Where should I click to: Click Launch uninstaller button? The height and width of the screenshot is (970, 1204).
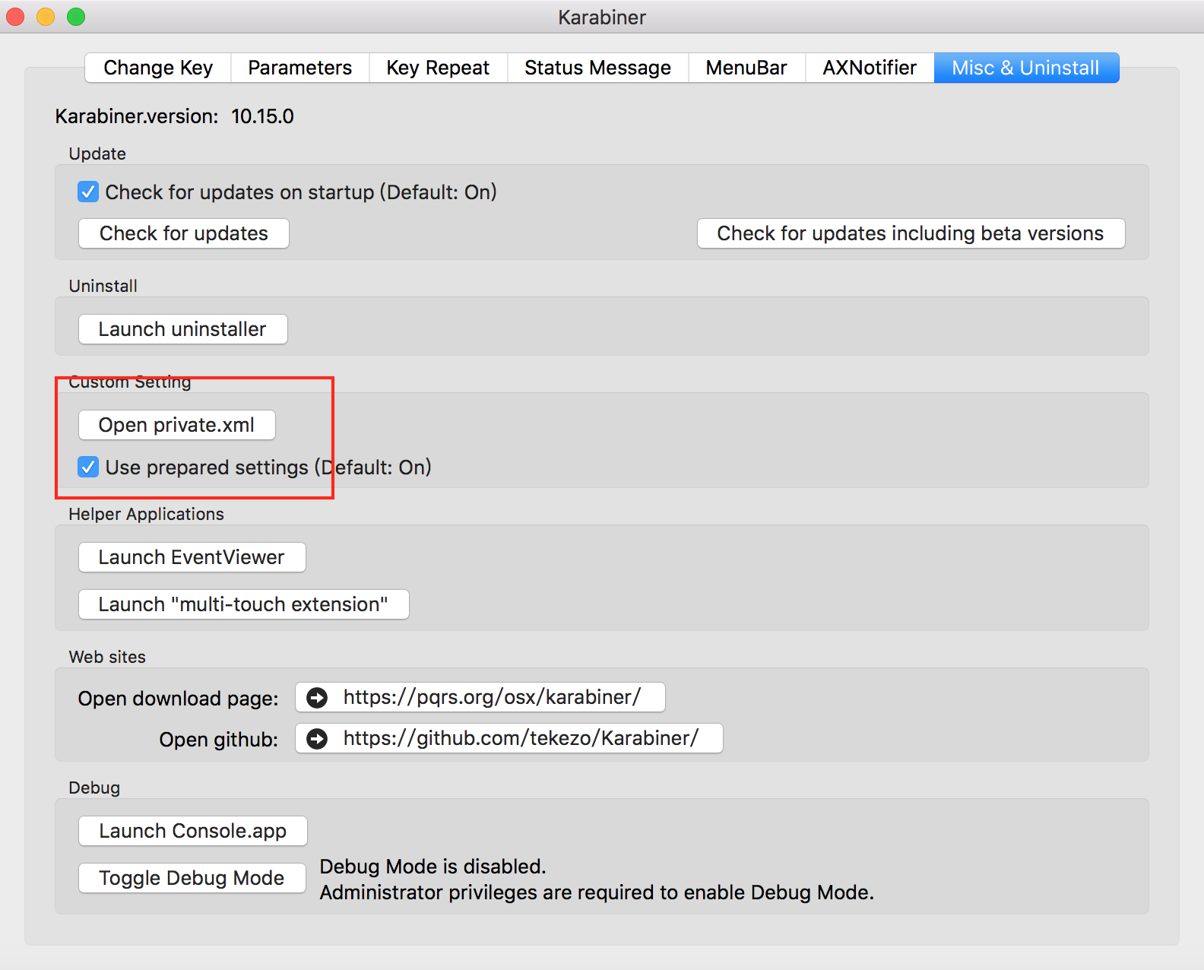click(x=182, y=329)
